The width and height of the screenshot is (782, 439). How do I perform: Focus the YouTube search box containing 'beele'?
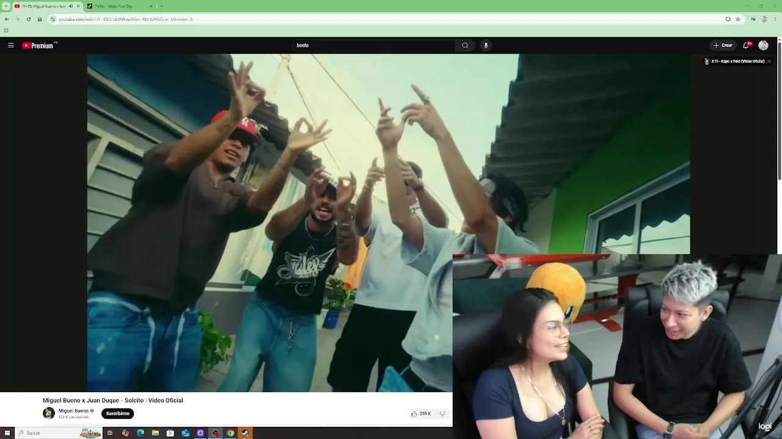pyautogui.click(x=374, y=45)
